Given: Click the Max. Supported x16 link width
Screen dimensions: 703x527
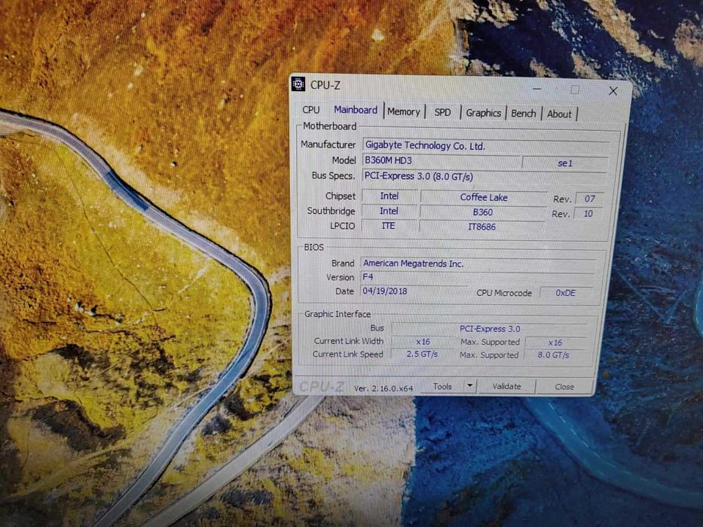Looking at the screenshot, I should pyautogui.click(x=555, y=343).
